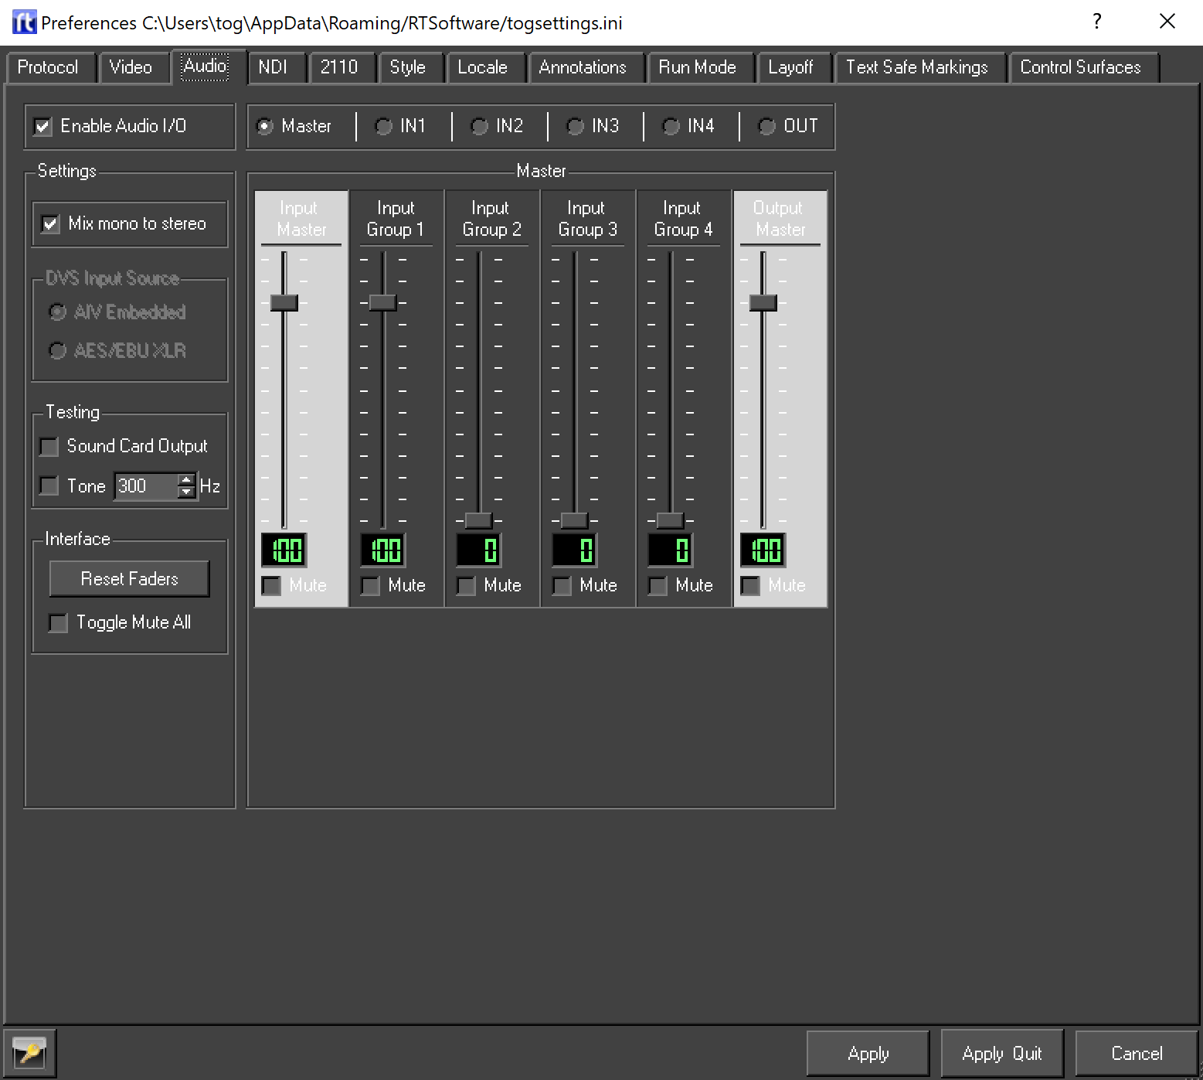
Task: Toggle the Enable Audio I/O checkbox
Action: click(x=43, y=126)
